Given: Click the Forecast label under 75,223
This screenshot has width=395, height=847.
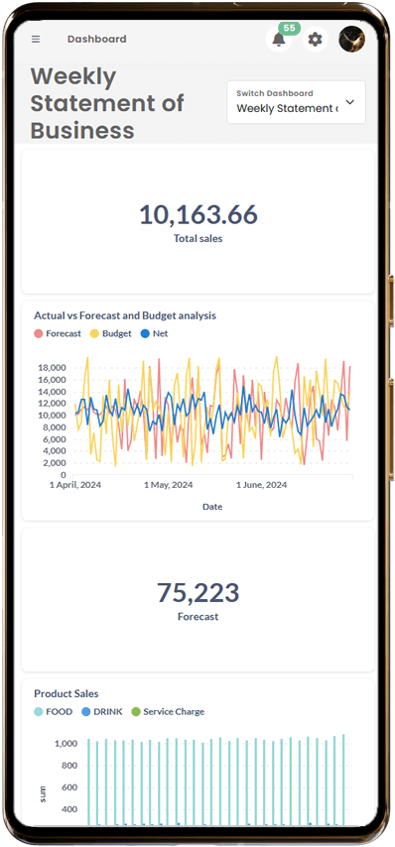Looking at the screenshot, I should tap(197, 616).
